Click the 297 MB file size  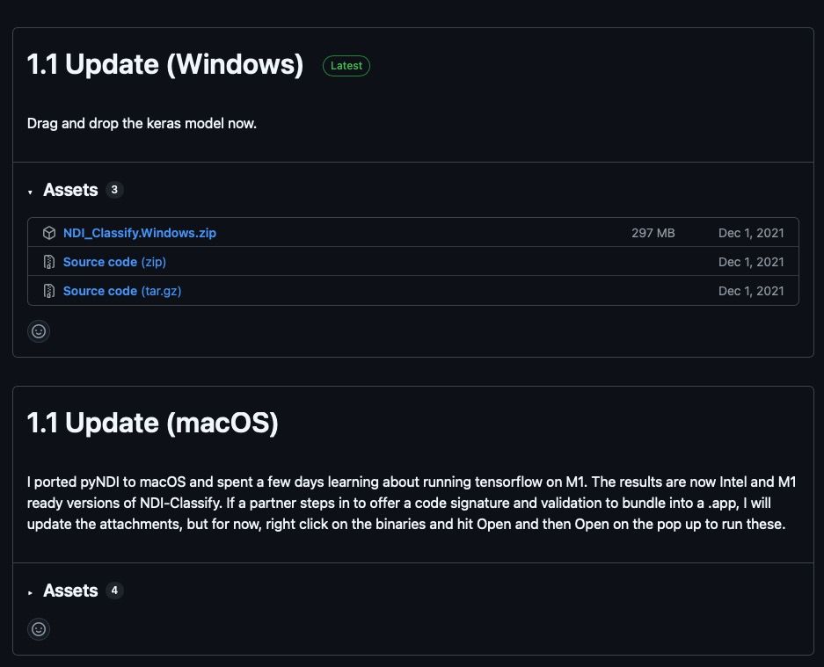click(x=653, y=233)
